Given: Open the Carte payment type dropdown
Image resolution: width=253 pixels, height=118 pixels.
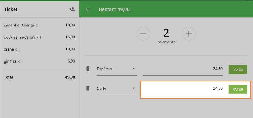Looking at the screenshot, I should pos(117,89).
